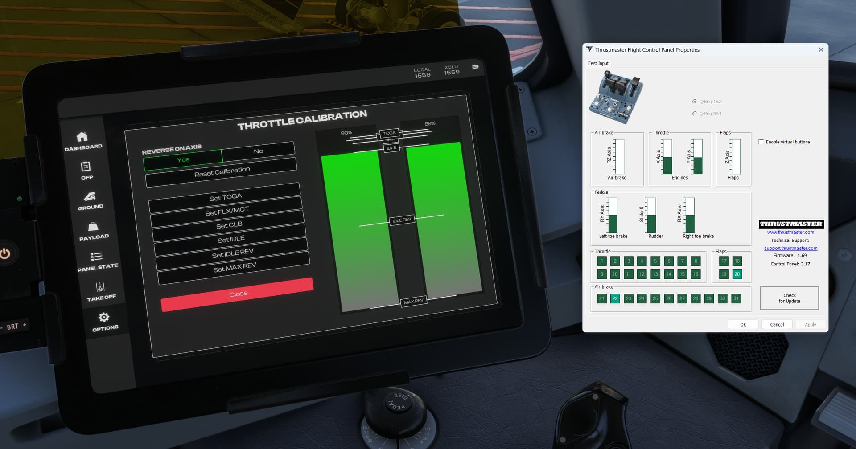The height and width of the screenshot is (449, 856).
Task: Open www.thrustmaster.com link
Action: [x=790, y=232]
